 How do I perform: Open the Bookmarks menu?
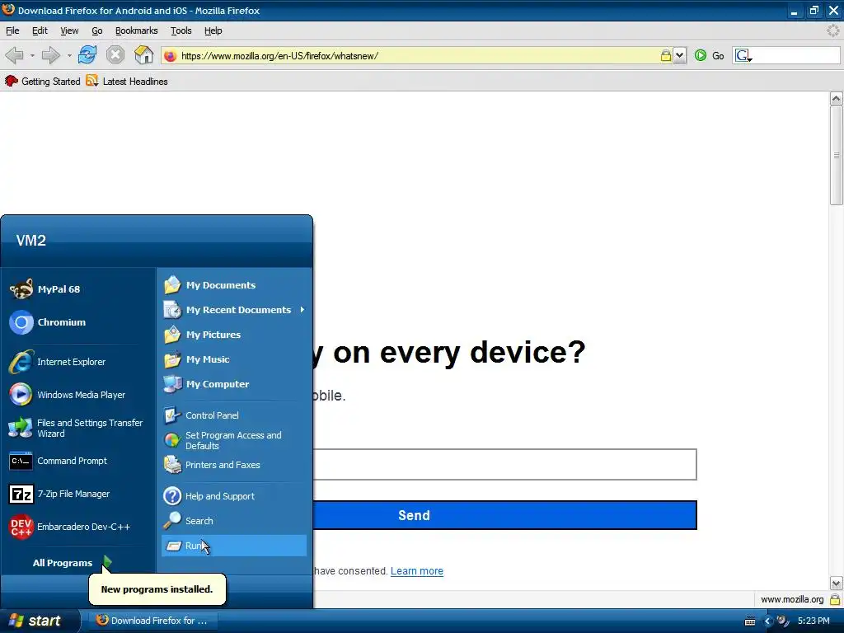pos(136,30)
